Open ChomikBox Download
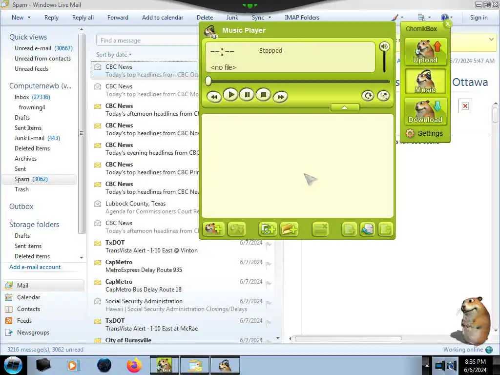 click(425, 111)
